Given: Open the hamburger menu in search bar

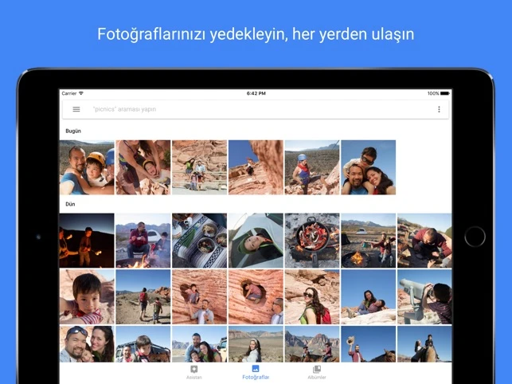Looking at the screenshot, I should click(x=76, y=109).
